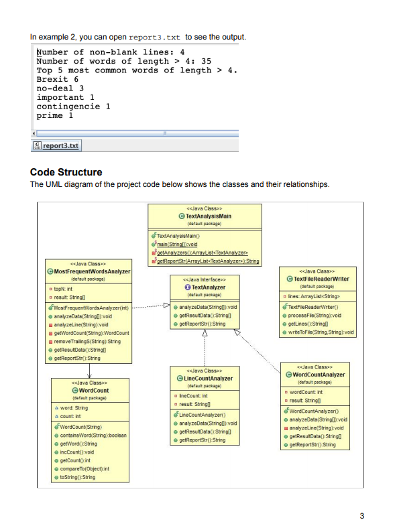399x532 pixels.
Task: Click the 'Code Structure' heading
Action: (x=66, y=172)
